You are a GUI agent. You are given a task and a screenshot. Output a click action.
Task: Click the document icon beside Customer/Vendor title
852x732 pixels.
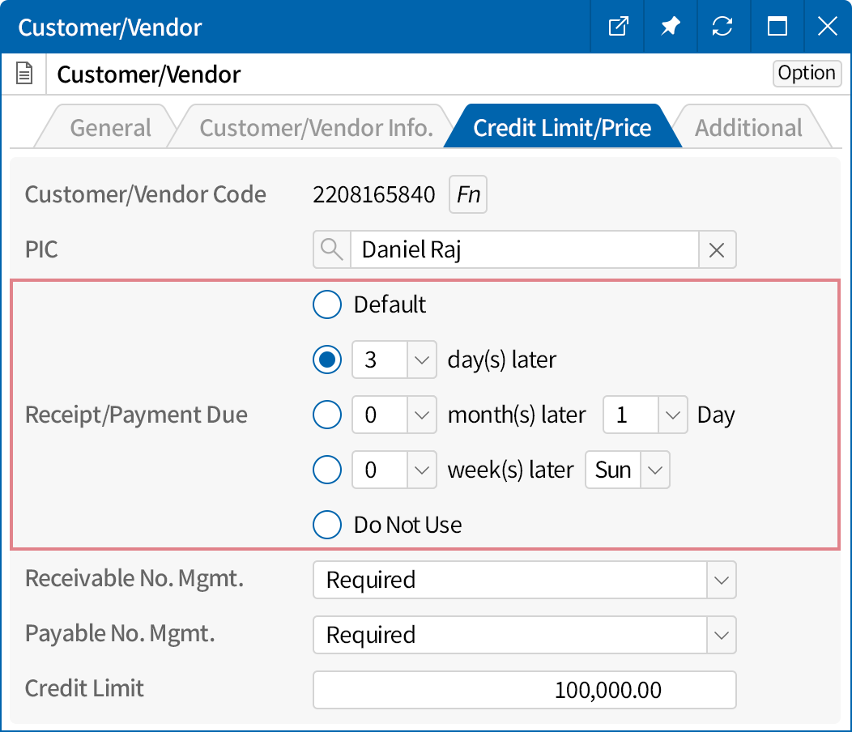tap(25, 74)
